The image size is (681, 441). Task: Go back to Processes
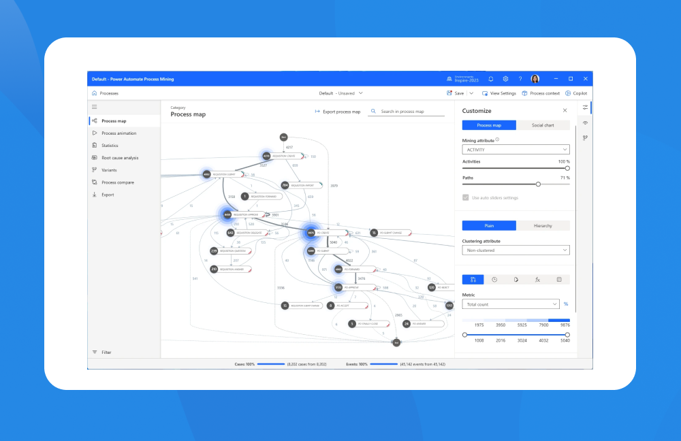point(105,93)
